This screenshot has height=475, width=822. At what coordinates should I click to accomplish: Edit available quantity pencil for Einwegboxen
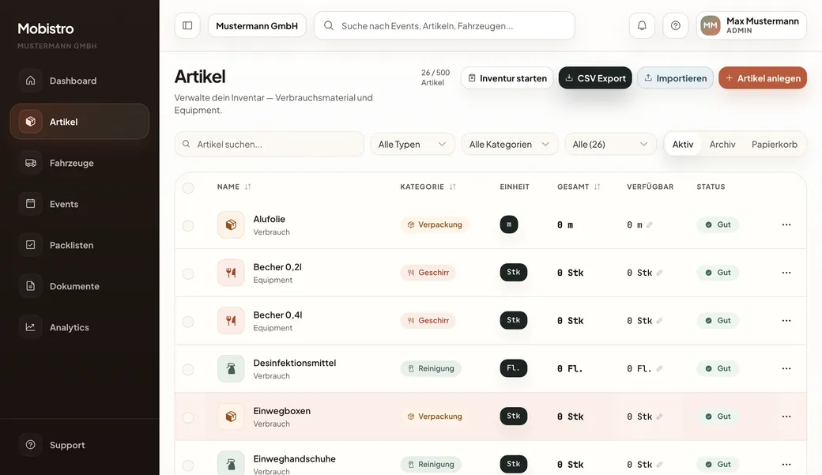(x=659, y=417)
